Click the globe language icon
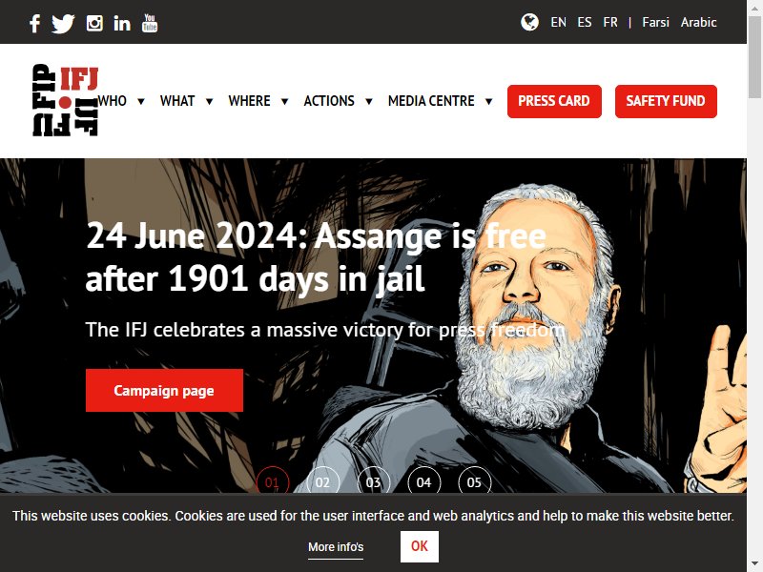 point(529,22)
